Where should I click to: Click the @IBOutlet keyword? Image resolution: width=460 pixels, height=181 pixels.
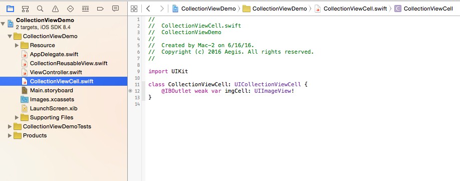click(x=176, y=91)
